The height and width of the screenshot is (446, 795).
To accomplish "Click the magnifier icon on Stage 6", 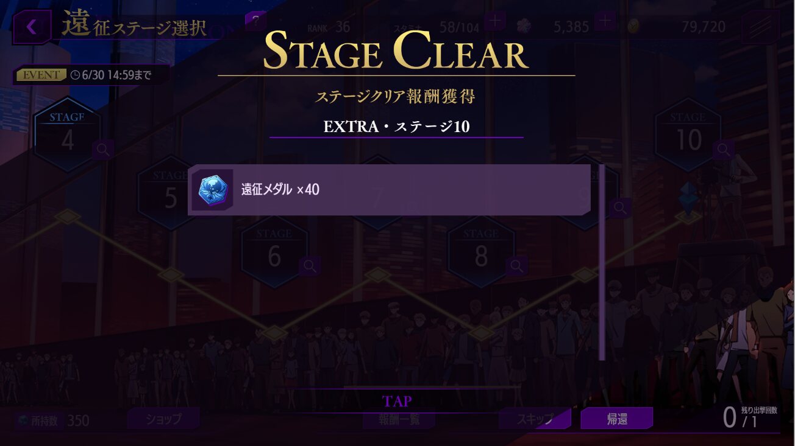I will (x=310, y=265).
